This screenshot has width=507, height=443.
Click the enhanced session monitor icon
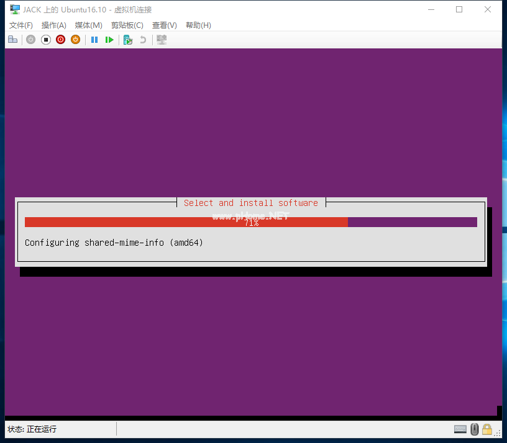[x=162, y=40]
